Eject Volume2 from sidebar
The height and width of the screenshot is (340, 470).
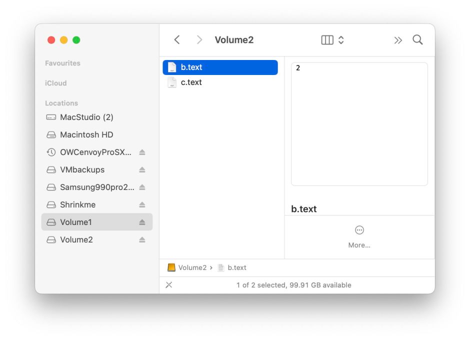[142, 239]
